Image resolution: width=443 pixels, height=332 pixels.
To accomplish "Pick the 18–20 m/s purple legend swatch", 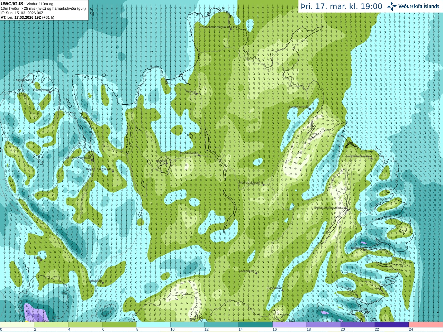I will pyautogui.click(x=324, y=325).
